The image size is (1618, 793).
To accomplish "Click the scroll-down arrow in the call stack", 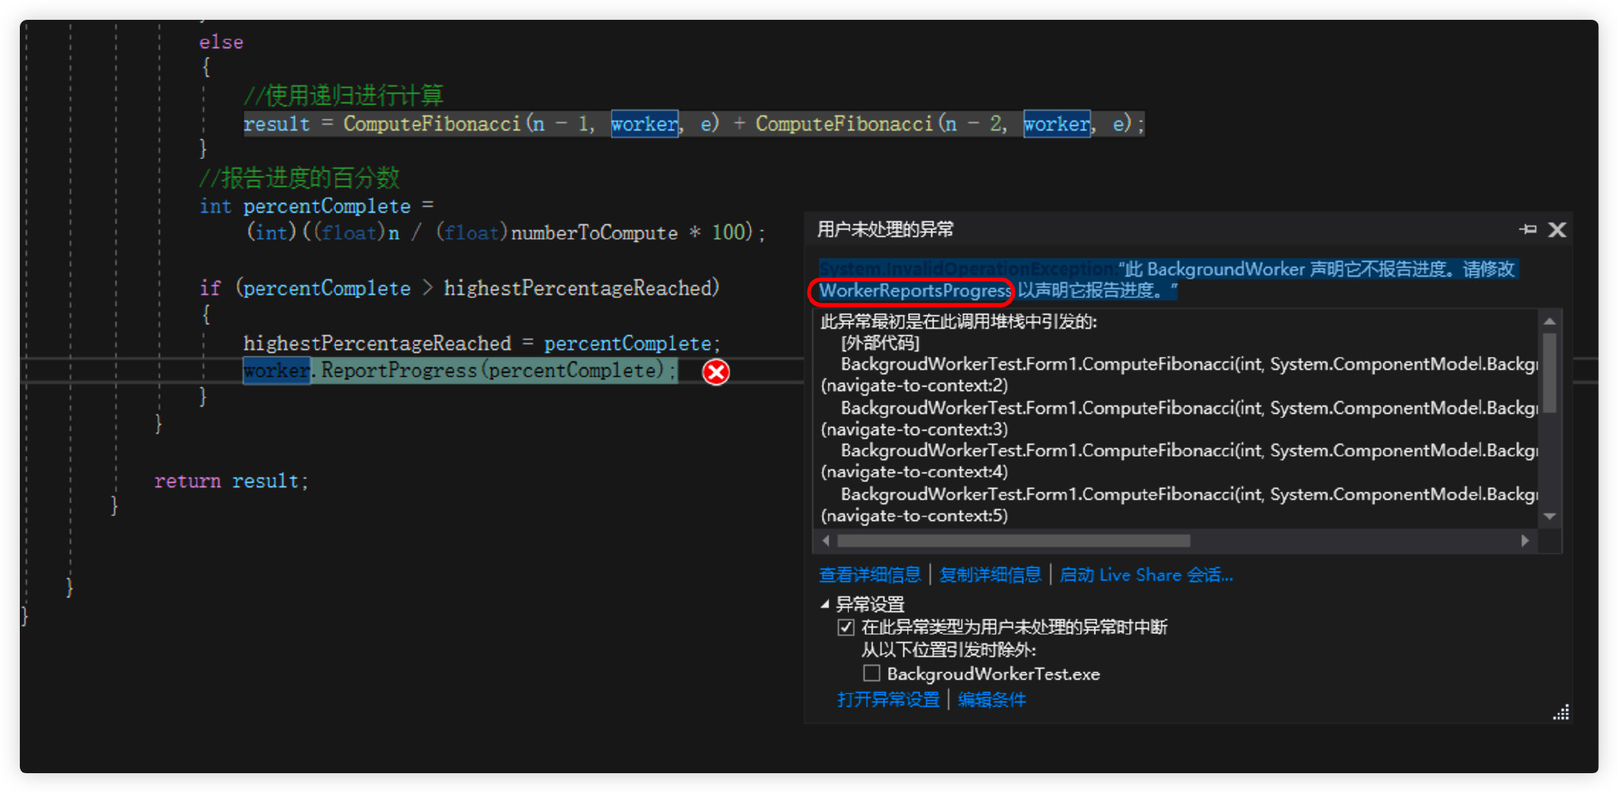I will [x=1550, y=515].
